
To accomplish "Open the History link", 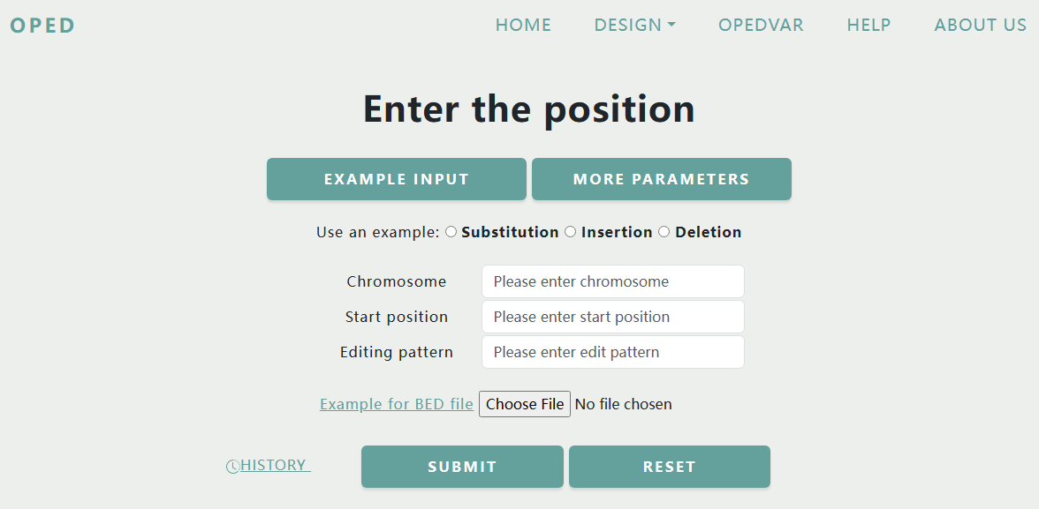I will tap(275, 465).
